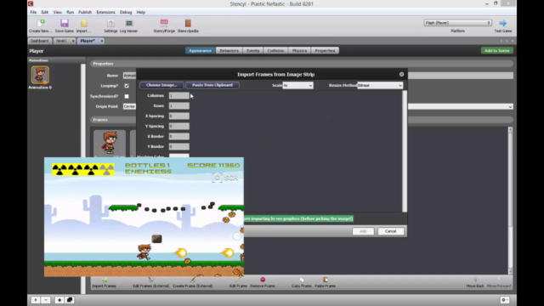
Task: Click the duplicate button at bottom left
Action: tap(70, 300)
